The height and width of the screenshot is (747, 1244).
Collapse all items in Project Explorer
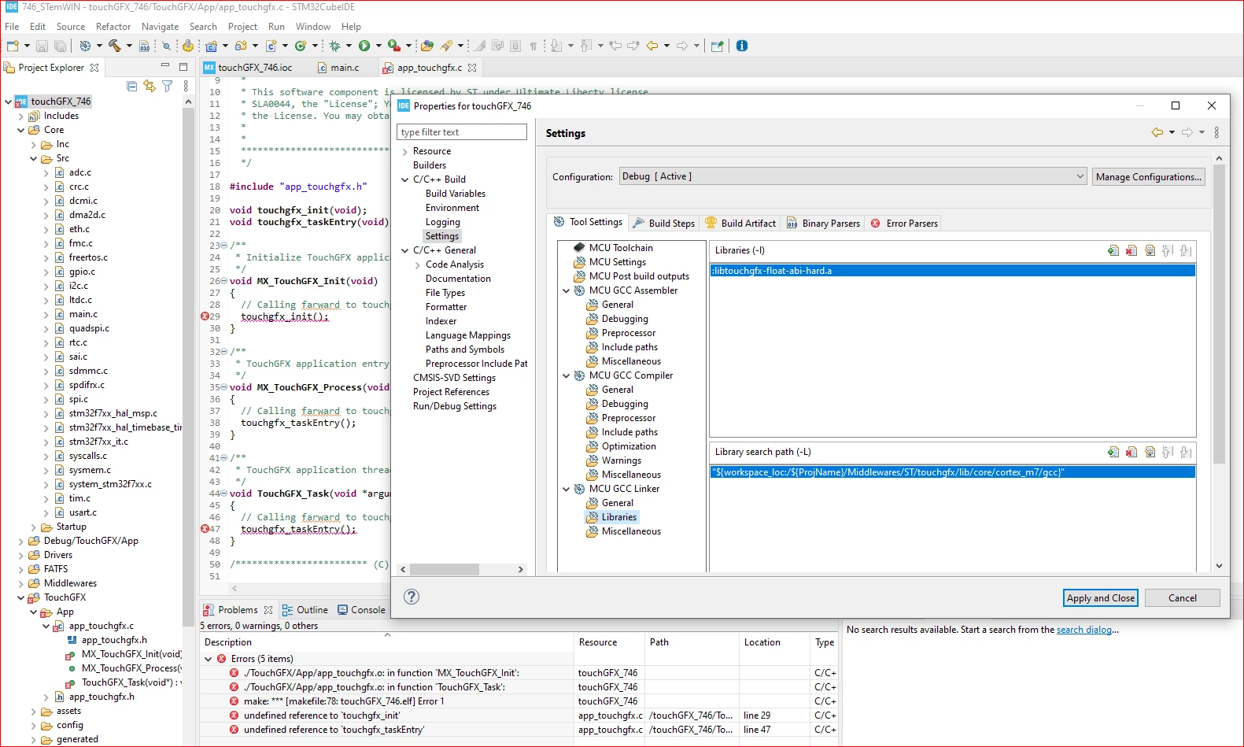(132, 86)
